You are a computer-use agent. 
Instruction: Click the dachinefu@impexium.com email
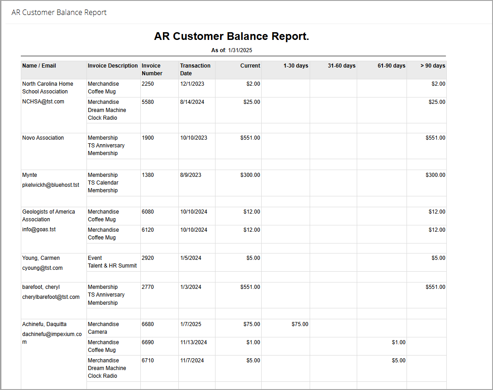click(52, 338)
